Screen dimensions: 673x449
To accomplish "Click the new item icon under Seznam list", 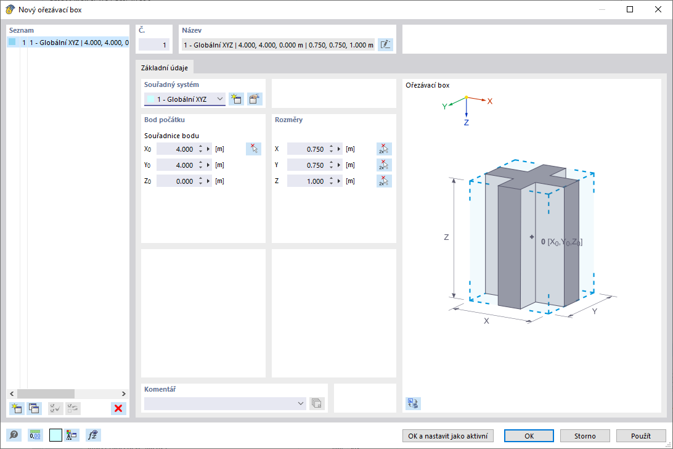I will [17, 408].
